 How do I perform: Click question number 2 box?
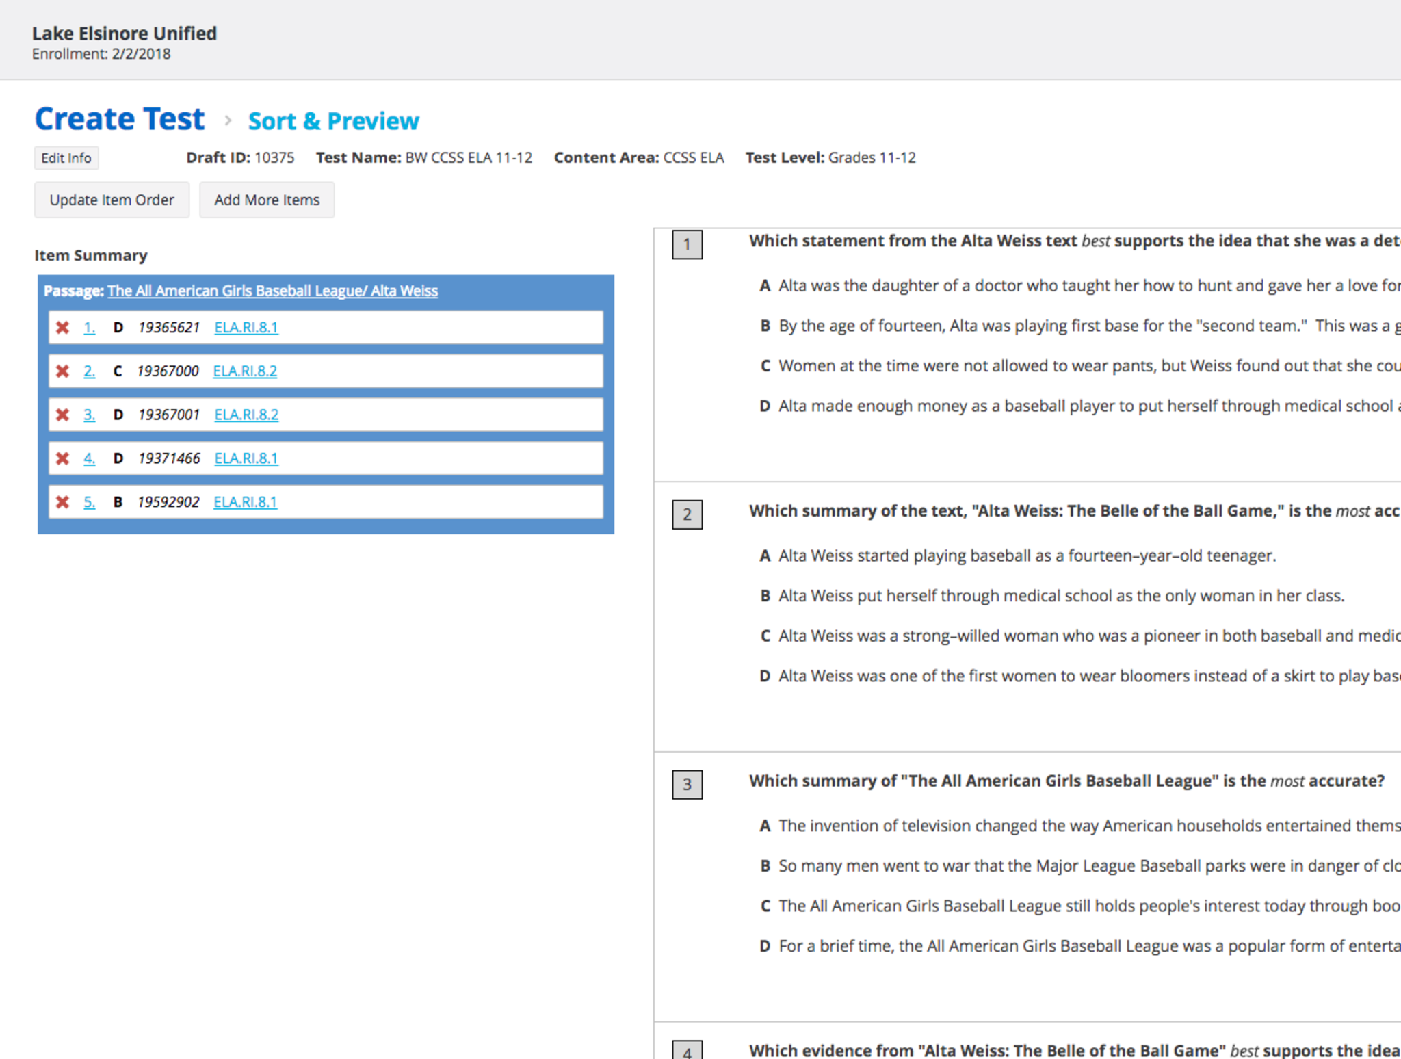[x=687, y=514]
